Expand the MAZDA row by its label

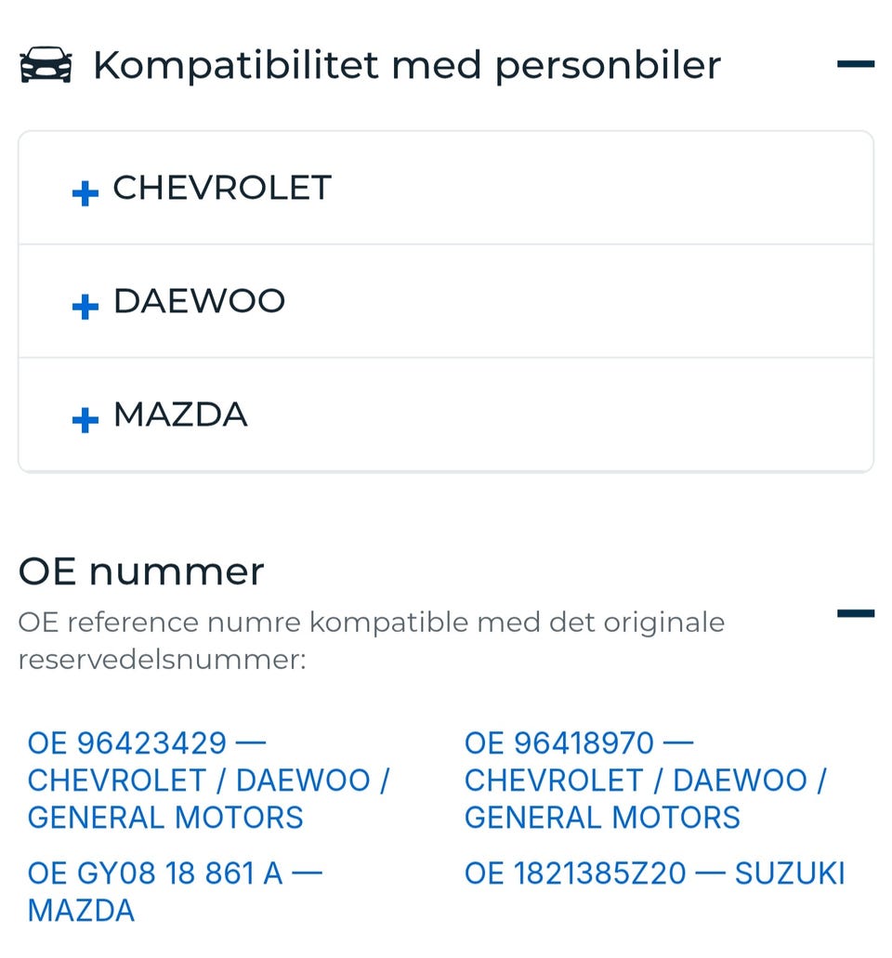[180, 414]
